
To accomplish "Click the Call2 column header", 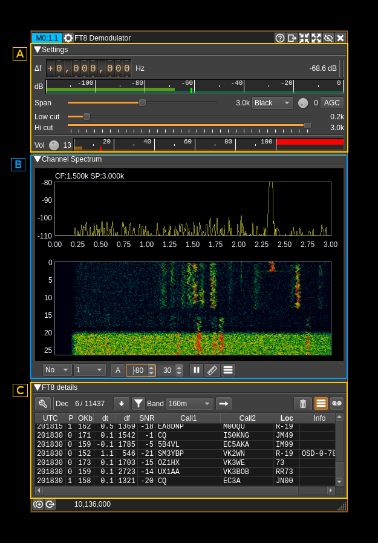I will pyautogui.click(x=247, y=418).
